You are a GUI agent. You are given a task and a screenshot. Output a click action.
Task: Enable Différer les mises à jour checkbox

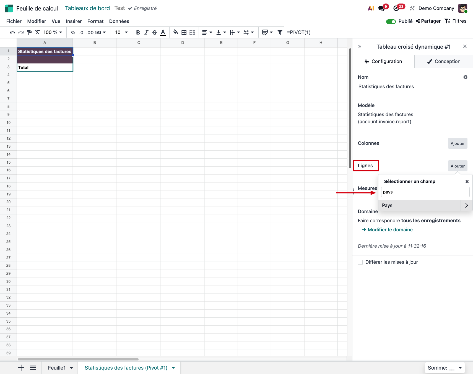point(360,262)
